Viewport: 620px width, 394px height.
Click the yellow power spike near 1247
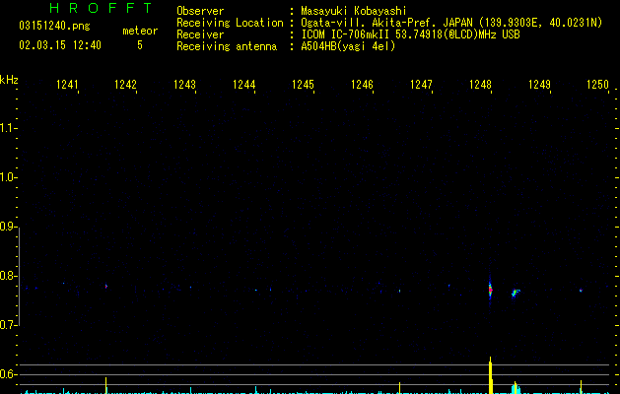tap(400, 388)
